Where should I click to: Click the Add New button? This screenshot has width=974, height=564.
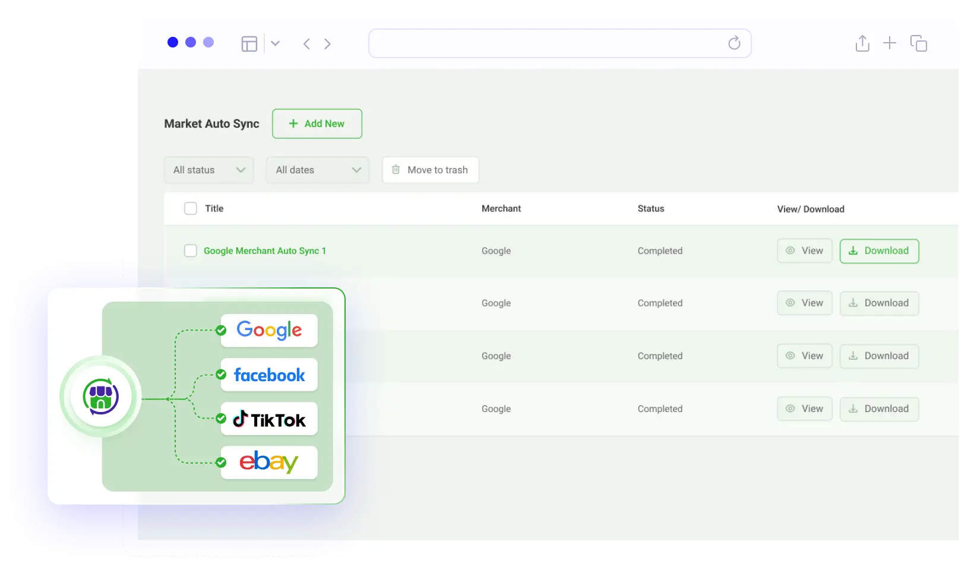317,123
